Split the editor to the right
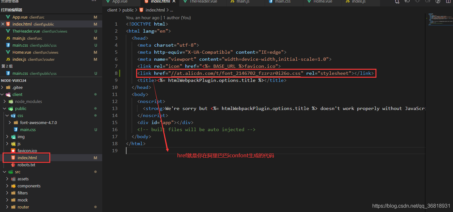 click(x=448, y=2)
